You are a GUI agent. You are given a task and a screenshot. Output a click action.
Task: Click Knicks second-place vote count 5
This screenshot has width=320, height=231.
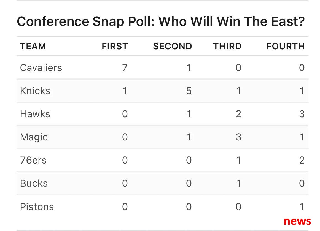pos(189,91)
